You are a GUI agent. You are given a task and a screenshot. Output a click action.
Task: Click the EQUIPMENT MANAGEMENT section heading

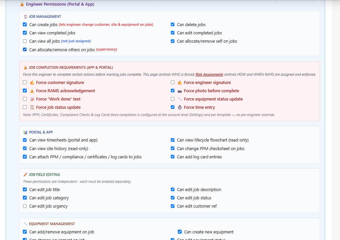pos(52,224)
